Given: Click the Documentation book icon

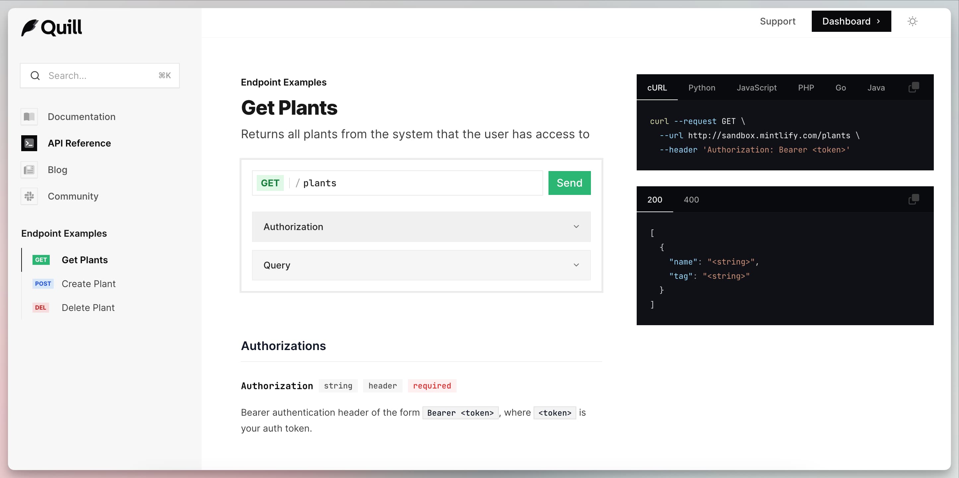Looking at the screenshot, I should point(29,117).
